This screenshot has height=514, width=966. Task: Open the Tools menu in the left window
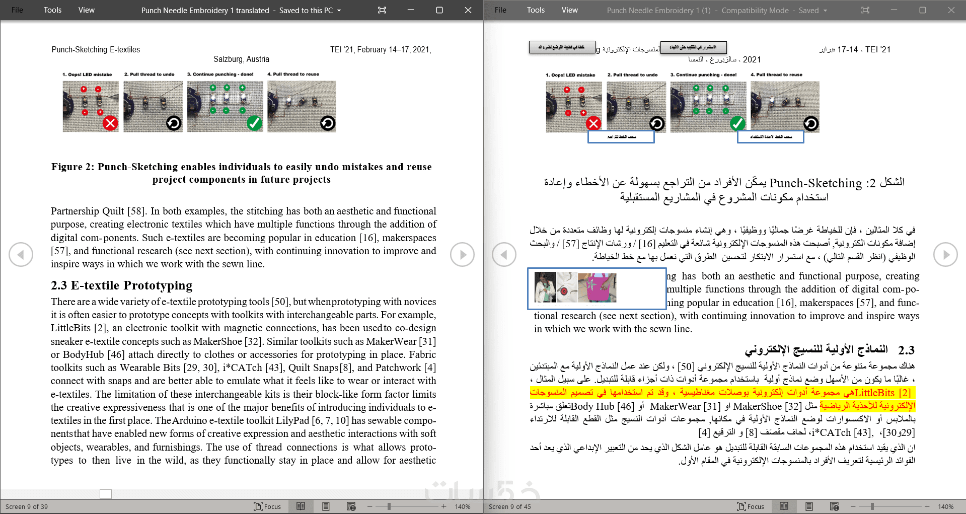[x=52, y=10]
